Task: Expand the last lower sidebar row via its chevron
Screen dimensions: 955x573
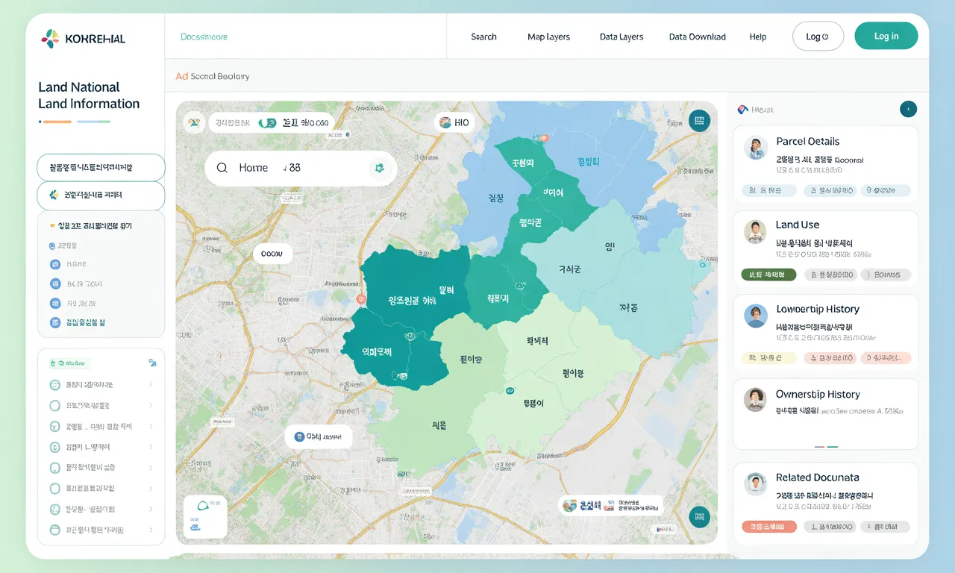Action: 151,530
